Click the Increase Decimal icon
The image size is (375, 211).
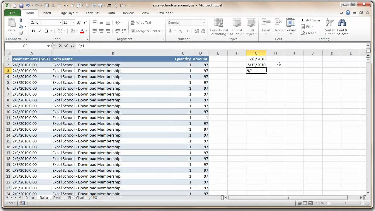[x=197, y=30]
